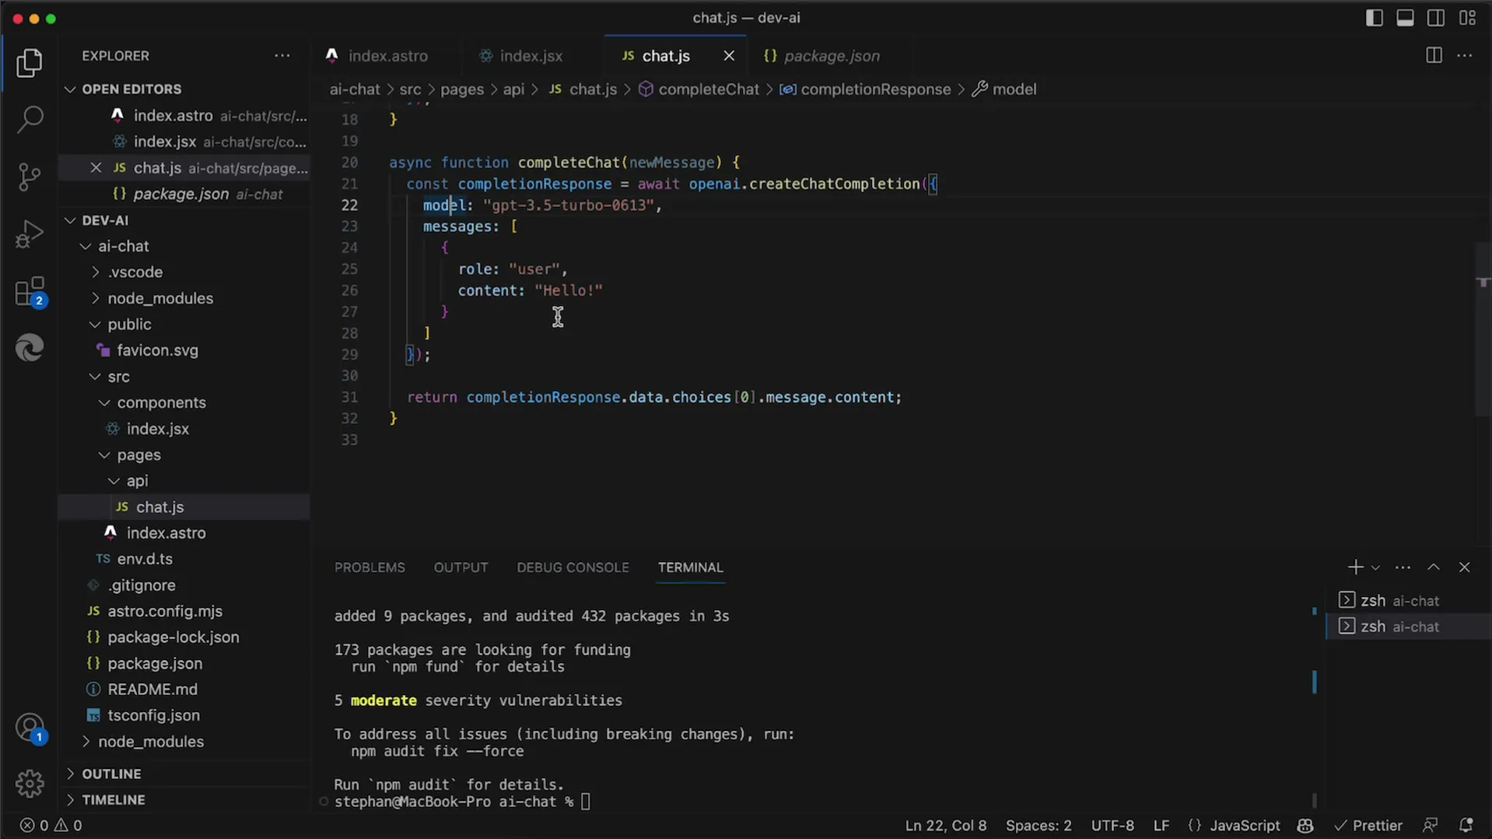1492x839 pixels.
Task: Click the feedback icon in status bar
Action: [x=1430, y=826]
